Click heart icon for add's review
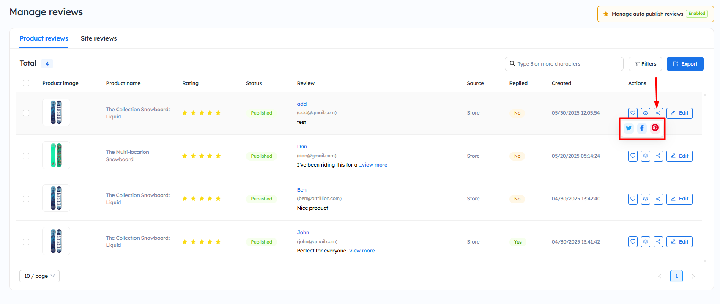The height and width of the screenshot is (304, 720). pyautogui.click(x=633, y=113)
